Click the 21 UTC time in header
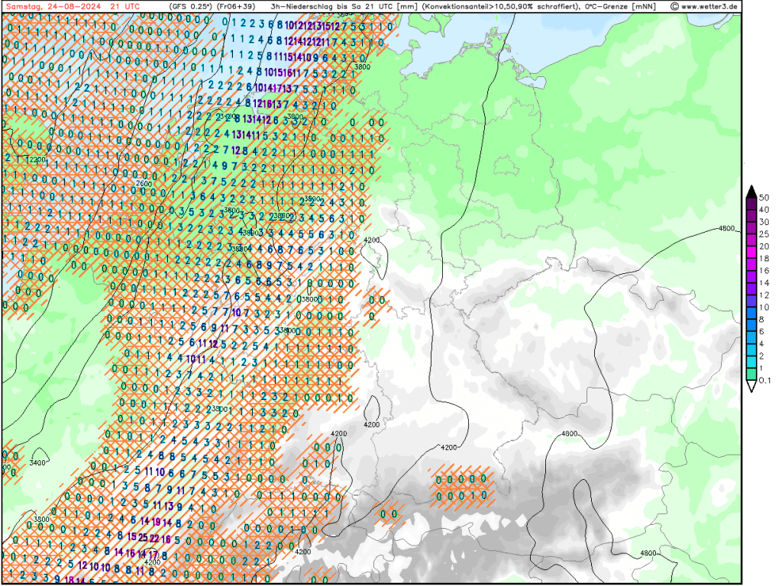The height and width of the screenshot is (586, 782). pos(125,6)
